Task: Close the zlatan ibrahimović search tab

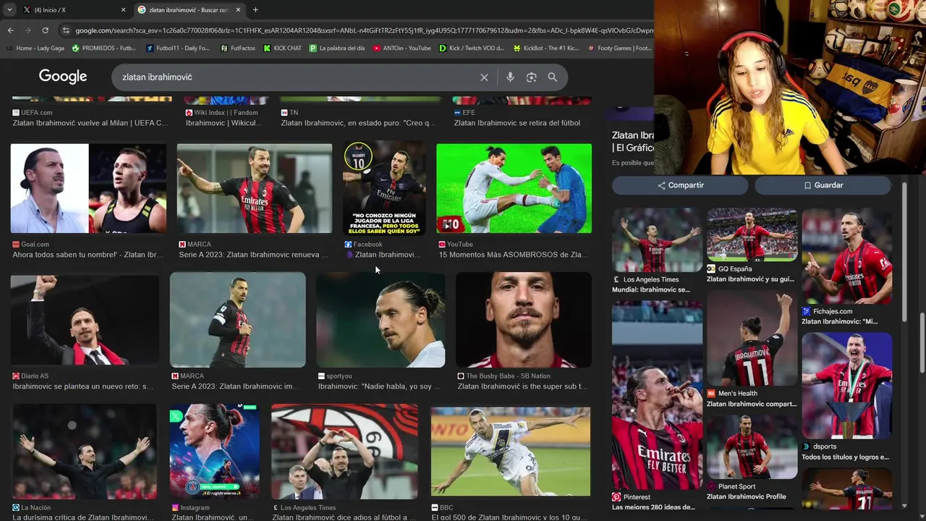Action: 238,10
